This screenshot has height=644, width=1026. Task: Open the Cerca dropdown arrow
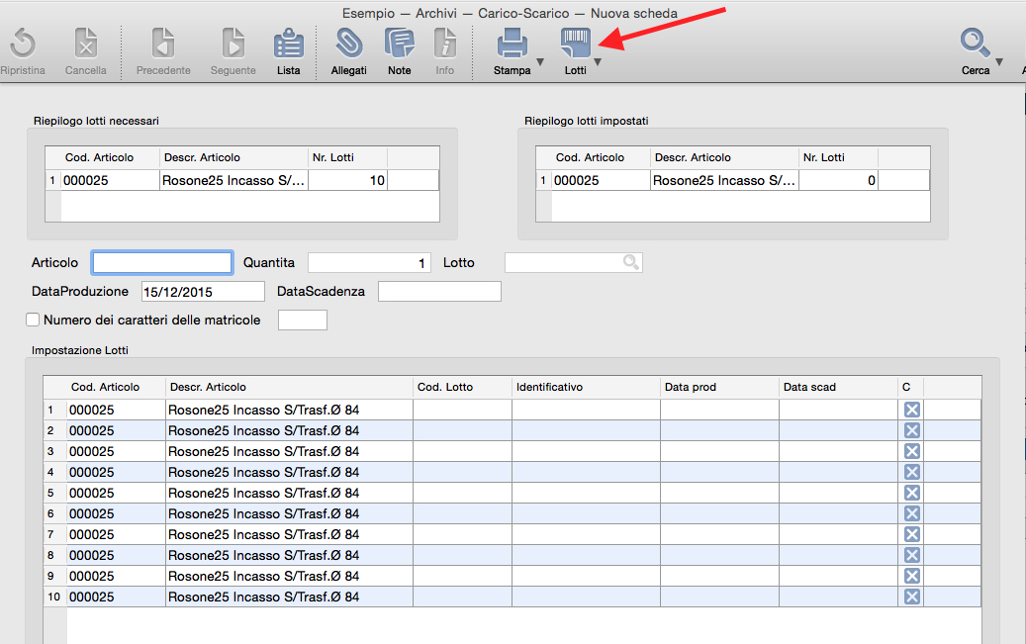tap(998, 63)
